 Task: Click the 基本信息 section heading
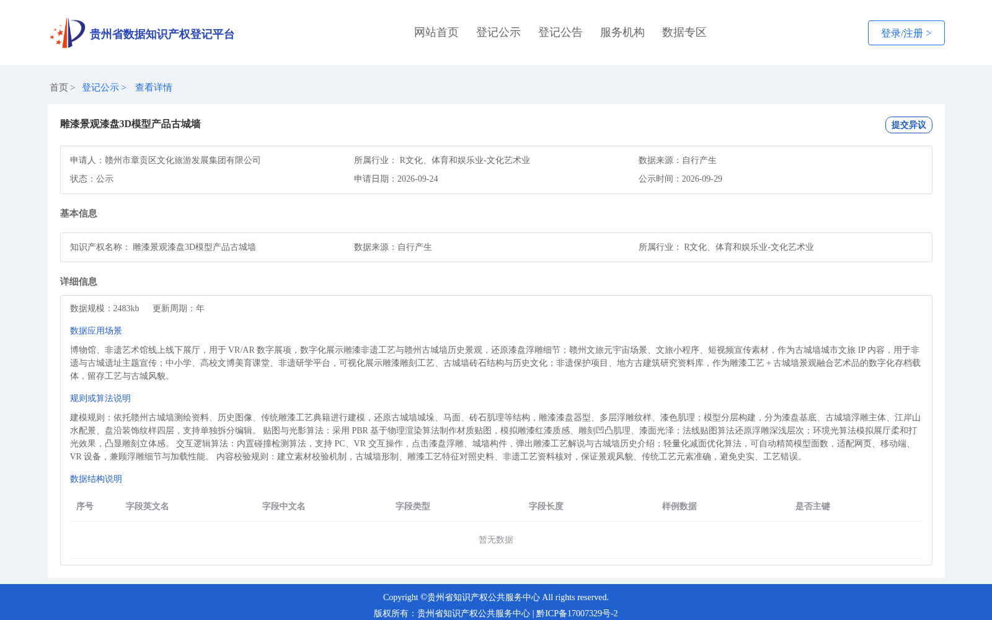coord(79,213)
